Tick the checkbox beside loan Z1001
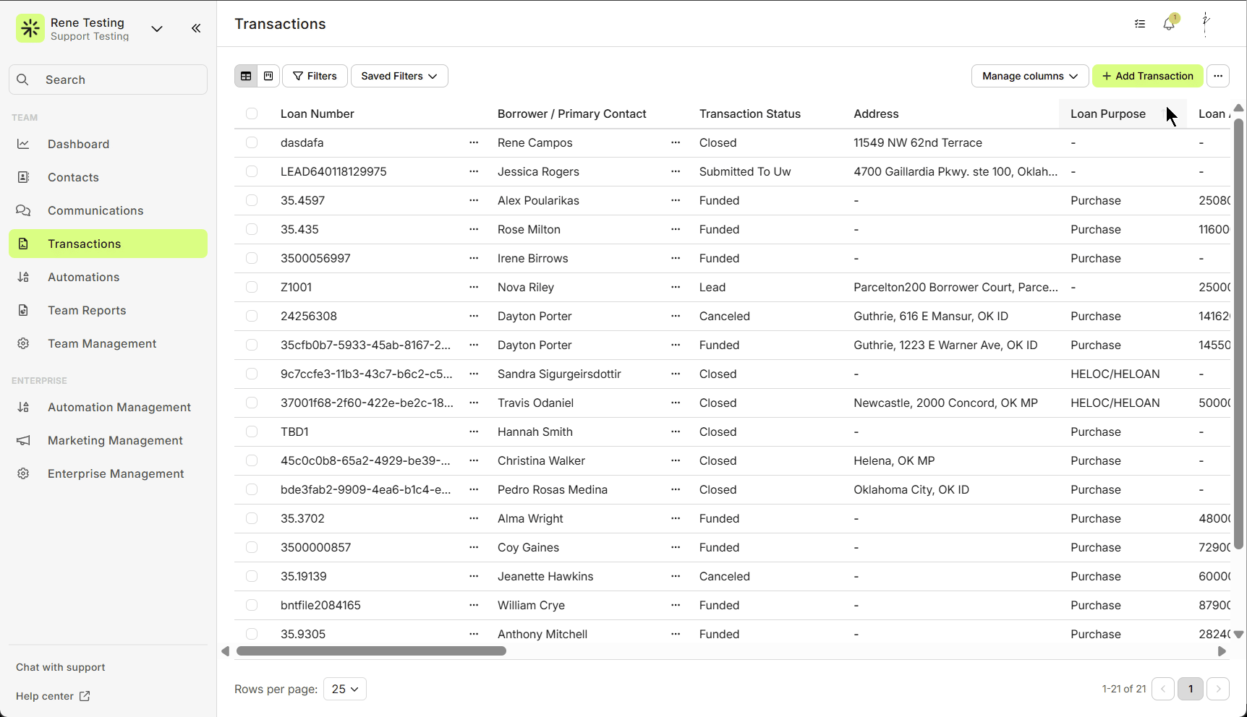 click(x=252, y=287)
